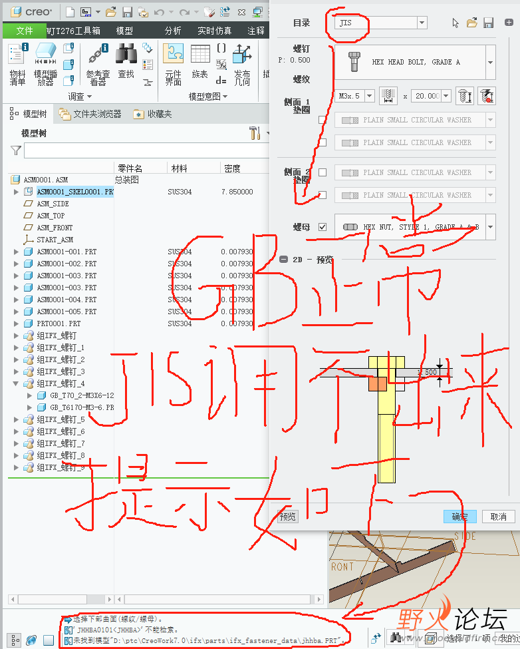
Task: Switch to 模型 ribbon tab
Action: (x=124, y=31)
